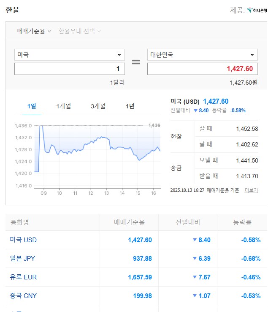
Task: Click the dollar amount input field
Action: point(70,69)
